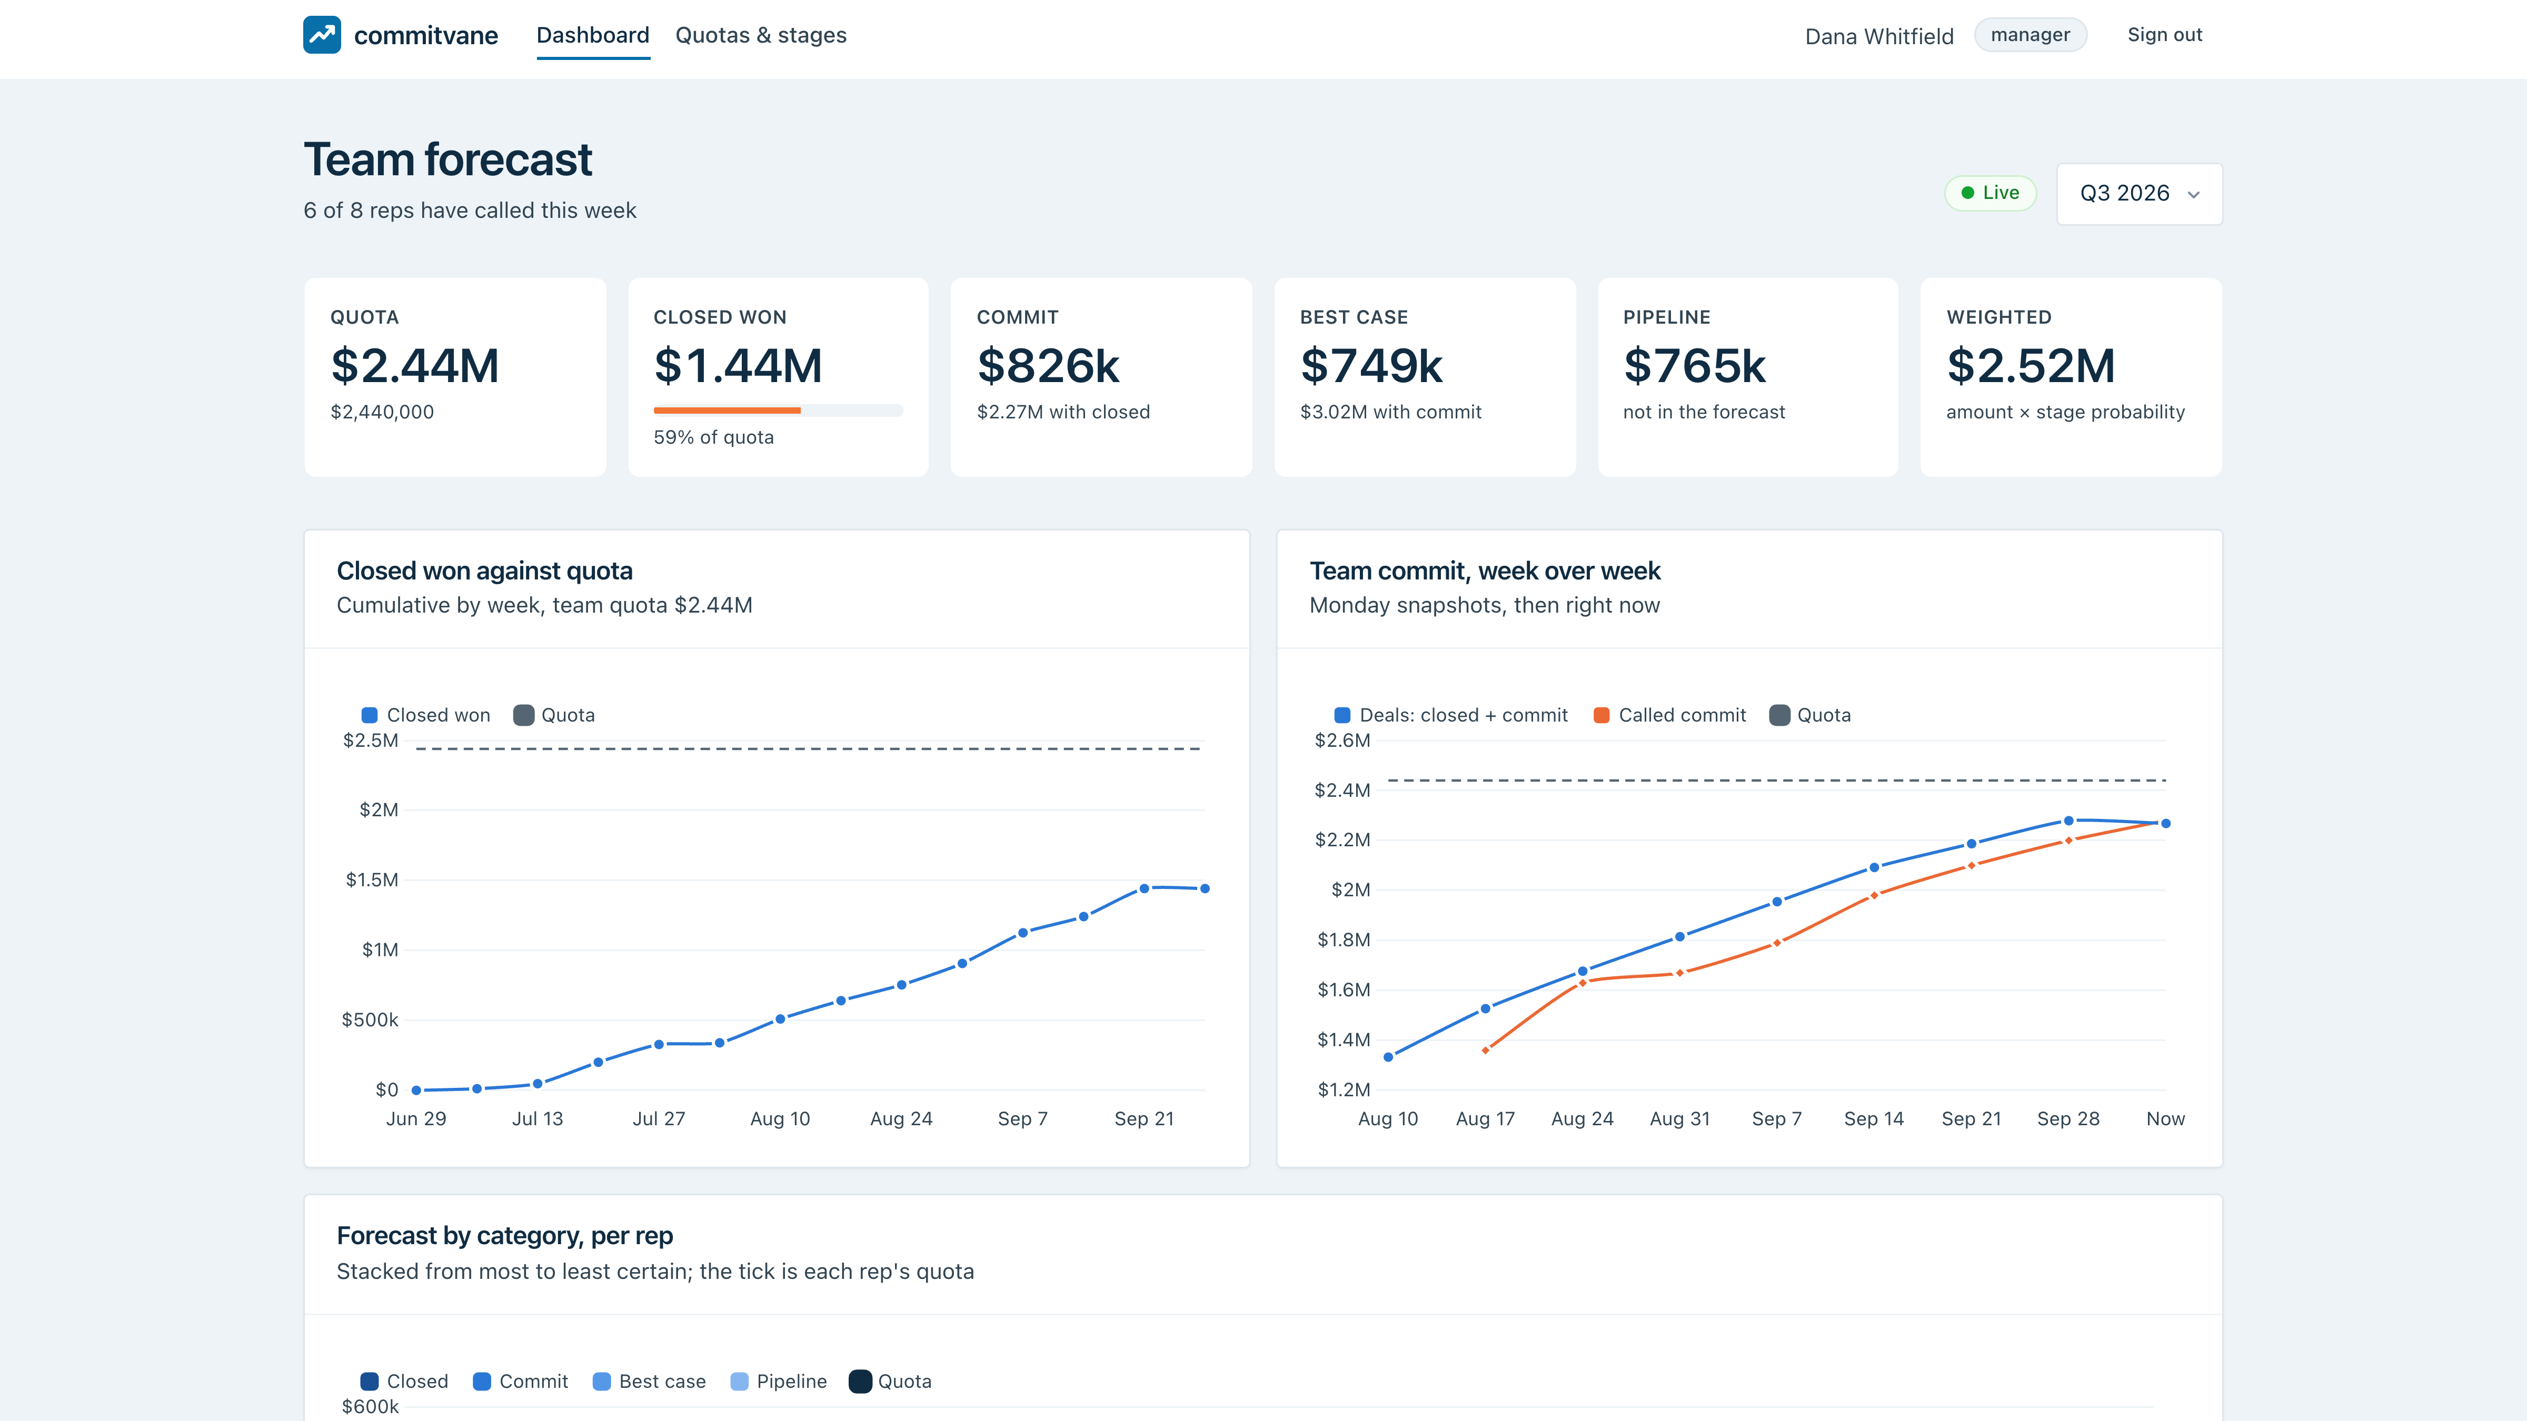This screenshot has height=1421, width=2527.
Task: Toggle Best case legend swatch
Action: click(602, 1382)
